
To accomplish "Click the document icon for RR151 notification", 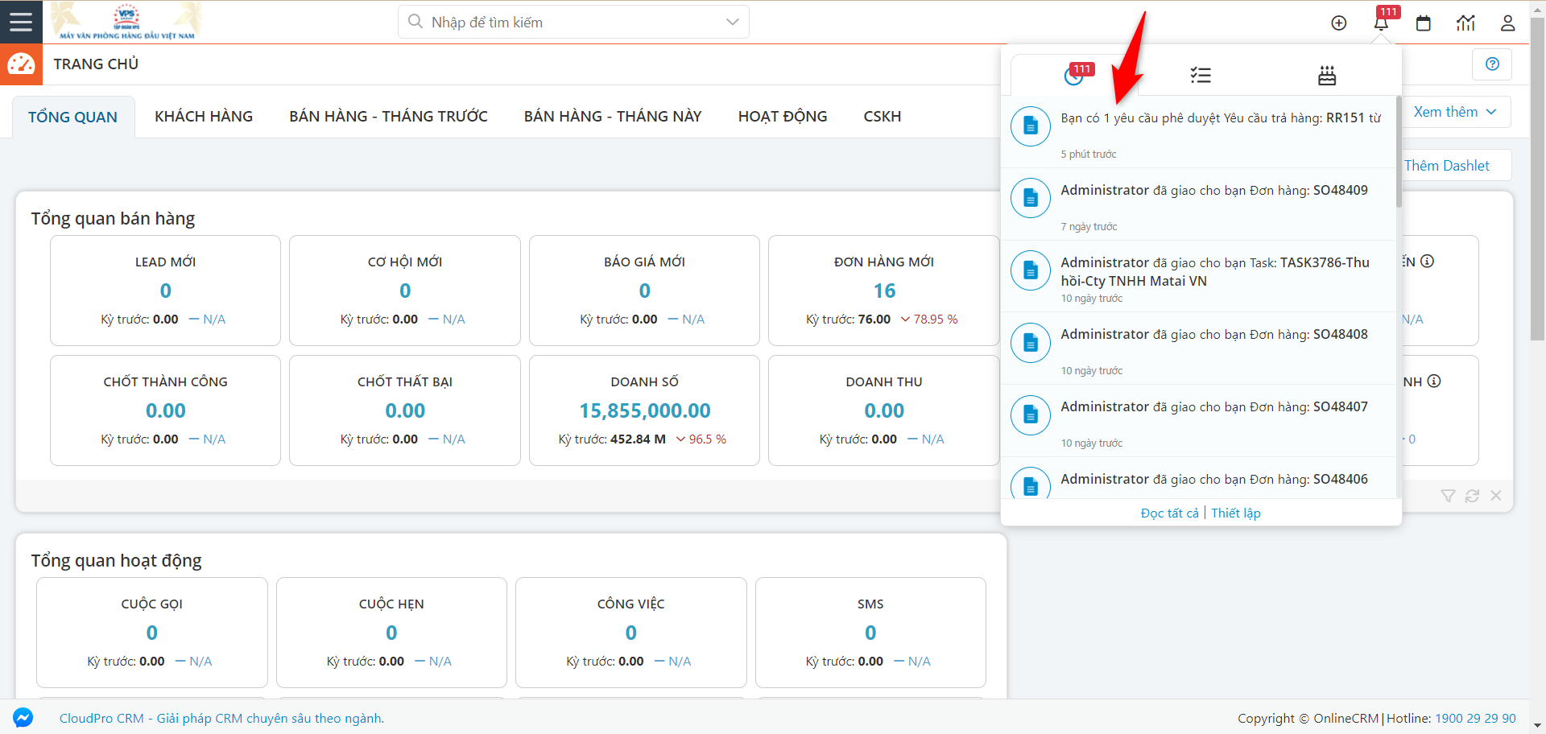I will [x=1031, y=126].
